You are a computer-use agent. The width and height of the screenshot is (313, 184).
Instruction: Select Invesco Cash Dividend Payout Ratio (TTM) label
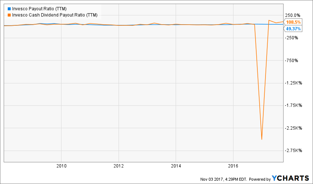(x=55, y=15)
